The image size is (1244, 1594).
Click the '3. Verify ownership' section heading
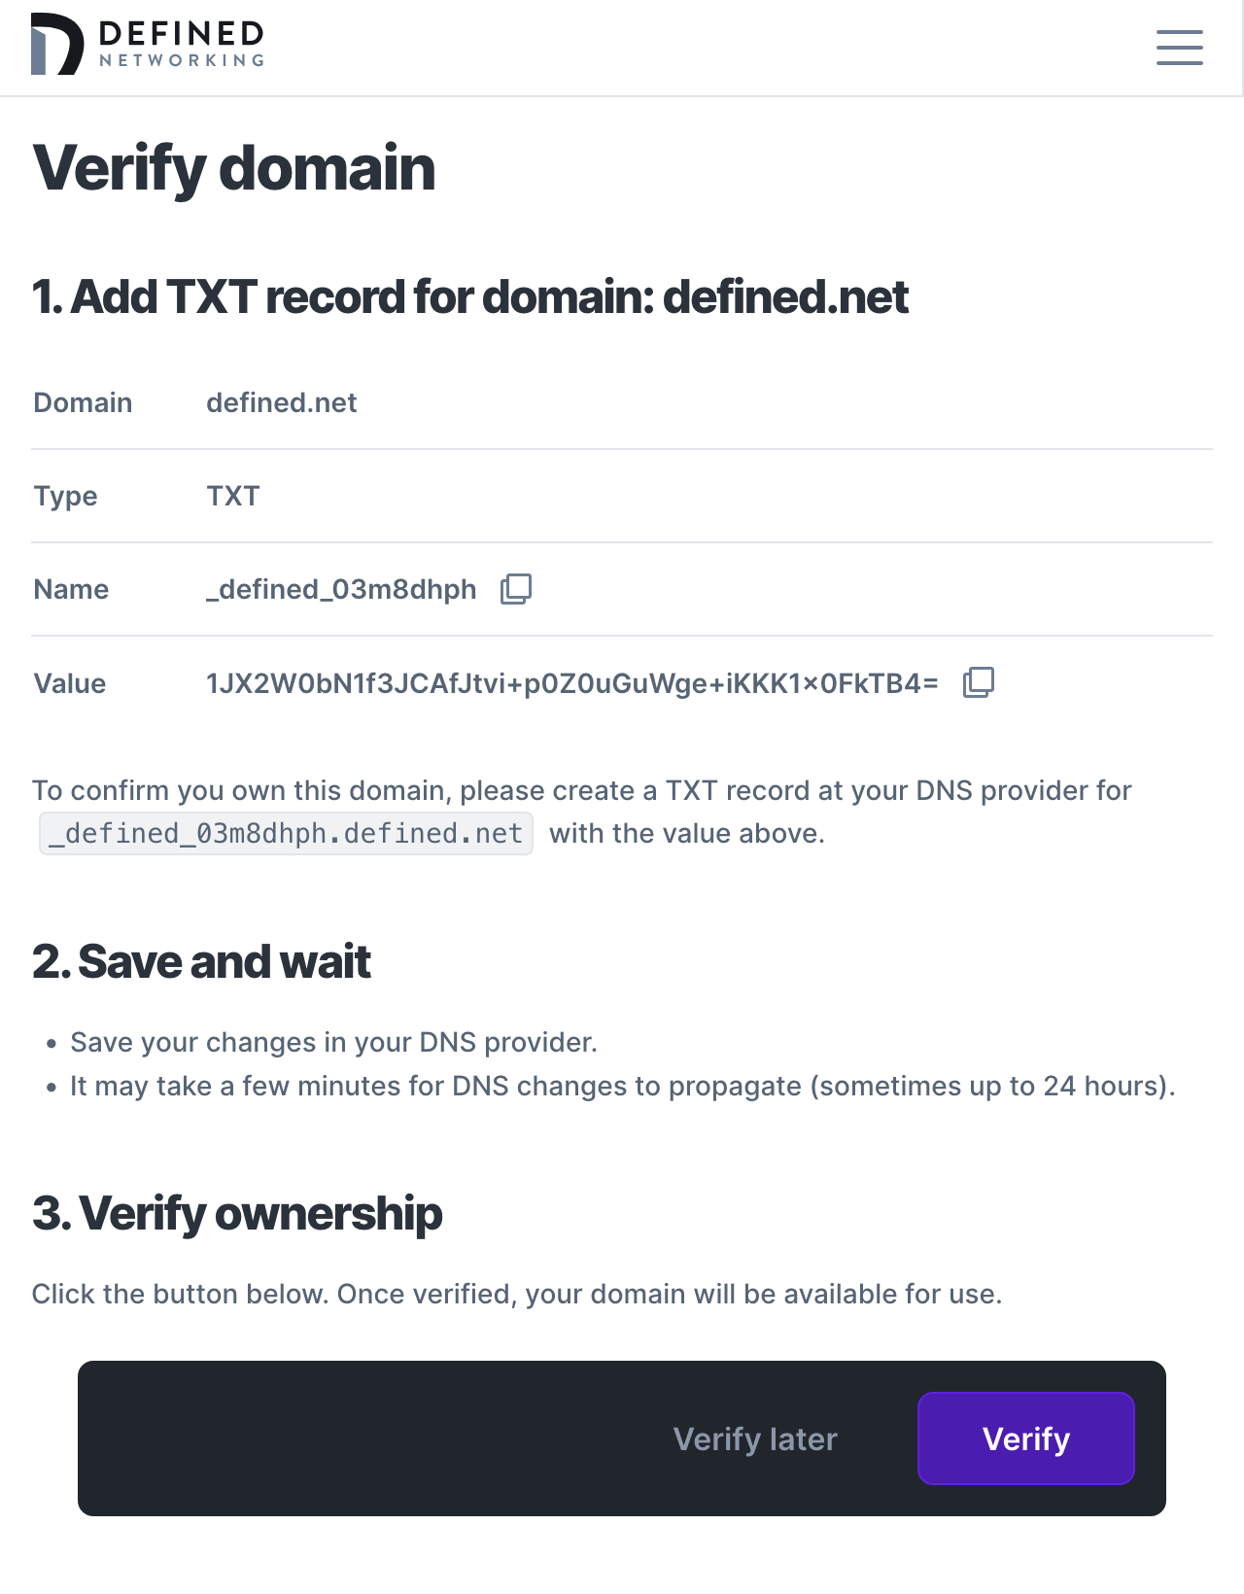pos(237,1213)
